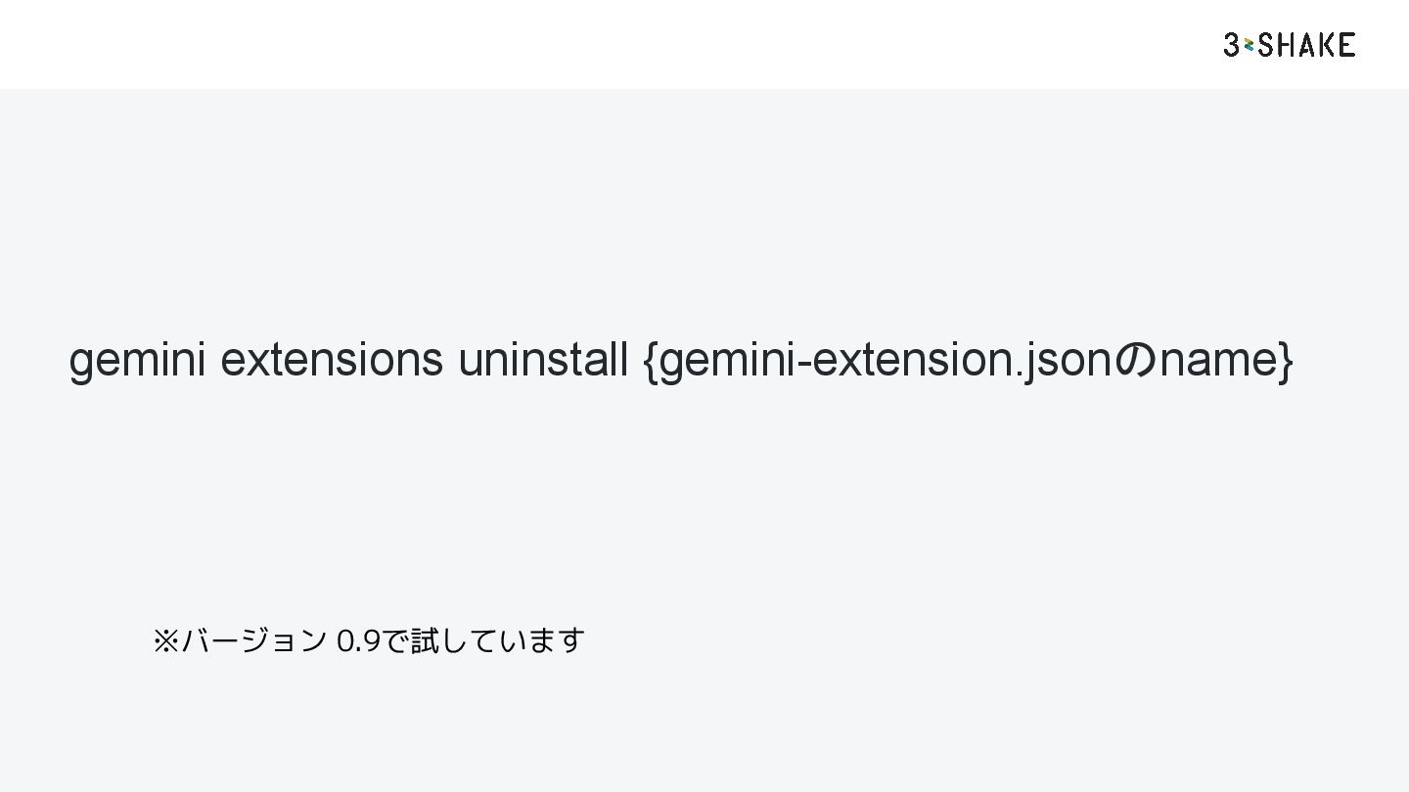
Task: Click the opening curly brace before gemini-extension.json
Action: [x=652, y=359]
